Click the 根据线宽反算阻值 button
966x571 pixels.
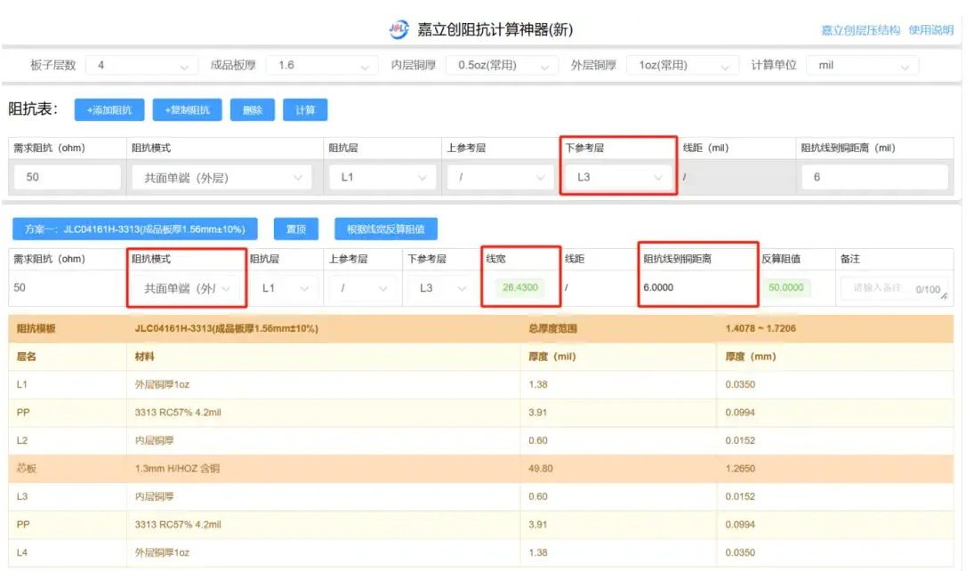(x=386, y=229)
